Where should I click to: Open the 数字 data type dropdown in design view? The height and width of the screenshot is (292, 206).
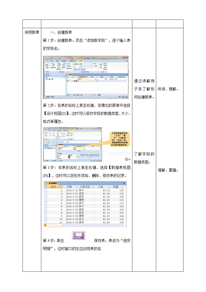tap(84, 149)
